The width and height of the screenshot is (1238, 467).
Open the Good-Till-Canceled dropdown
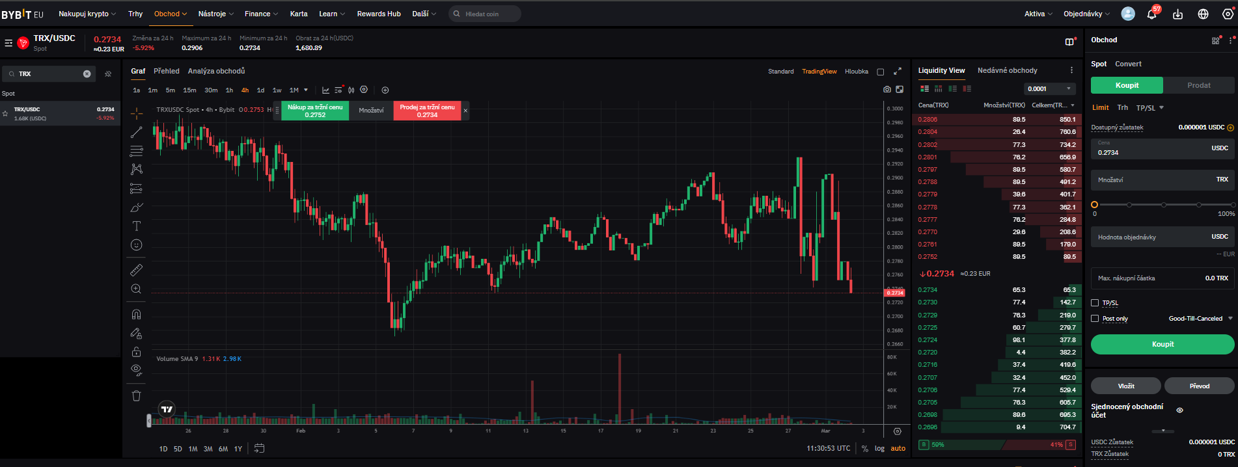[x=1200, y=319]
